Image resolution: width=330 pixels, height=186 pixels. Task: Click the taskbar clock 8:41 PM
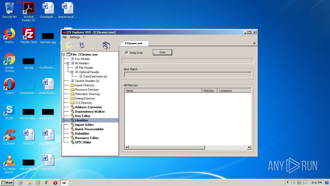click(317, 183)
